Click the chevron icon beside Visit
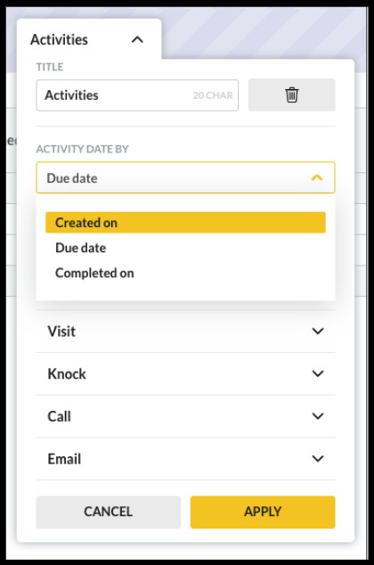Screen dimensions: 374x565 (x=318, y=332)
